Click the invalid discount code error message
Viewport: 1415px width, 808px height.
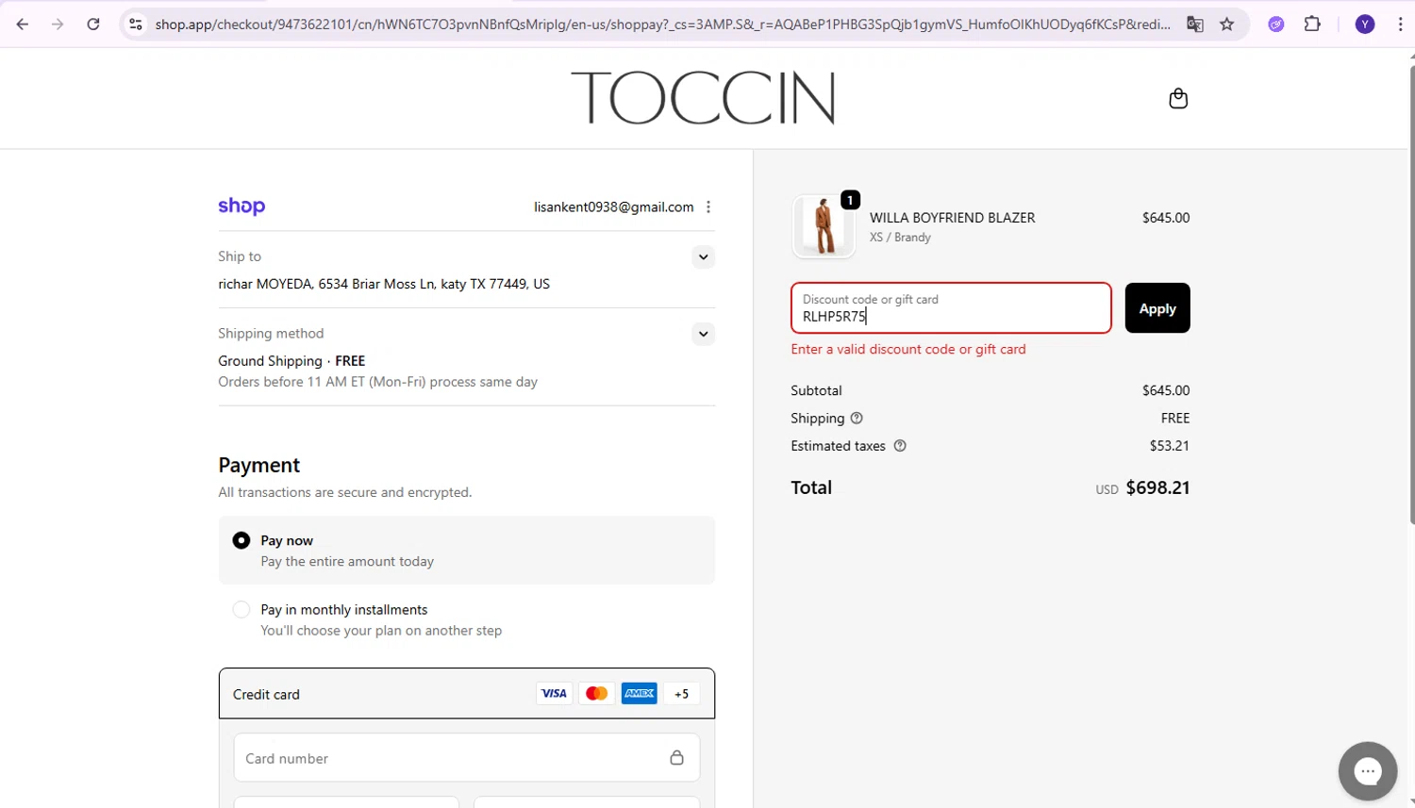point(908,350)
